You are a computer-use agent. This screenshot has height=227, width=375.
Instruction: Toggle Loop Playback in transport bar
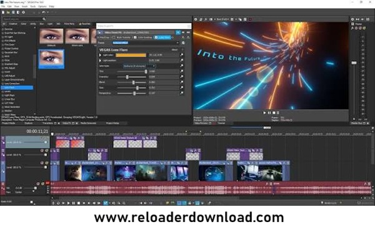[58, 203]
